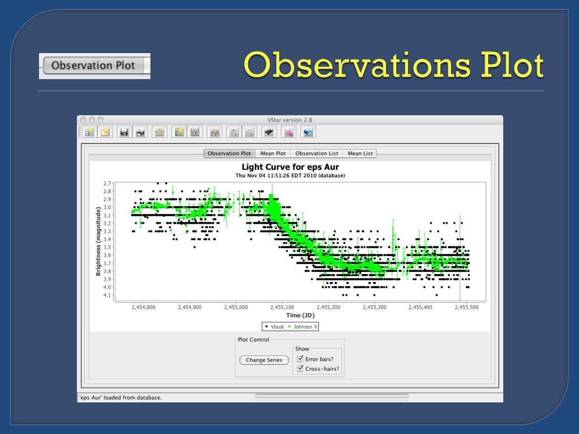
Task: Click the "Time (JD)" axis label
Action: point(300,315)
